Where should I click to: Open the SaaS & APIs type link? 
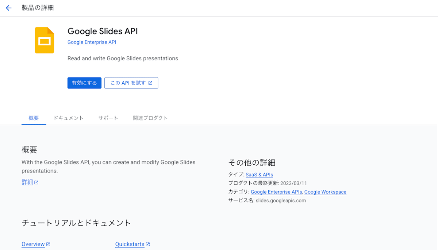pyautogui.click(x=259, y=175)
